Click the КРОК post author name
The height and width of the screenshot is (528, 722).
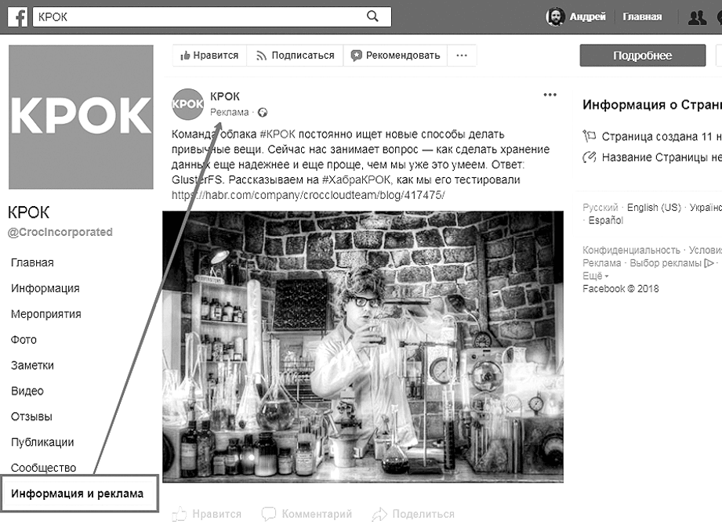click(x=225, y=96)
